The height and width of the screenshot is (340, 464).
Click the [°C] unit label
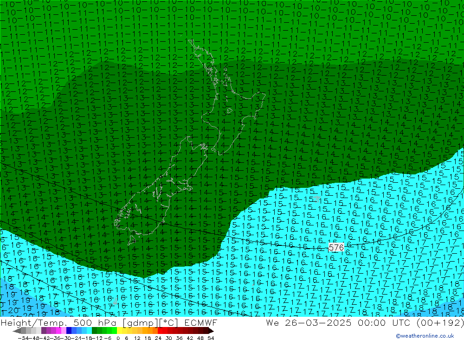[x=169, y=322]
